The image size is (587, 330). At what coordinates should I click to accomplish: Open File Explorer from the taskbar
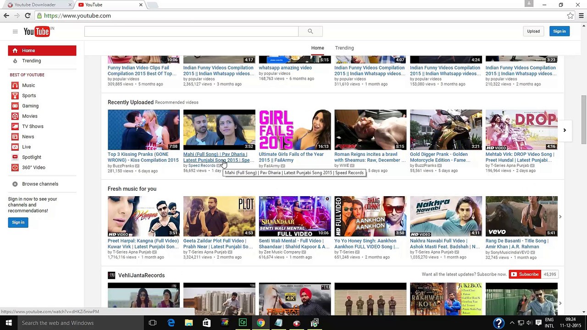tap(188, 323)
